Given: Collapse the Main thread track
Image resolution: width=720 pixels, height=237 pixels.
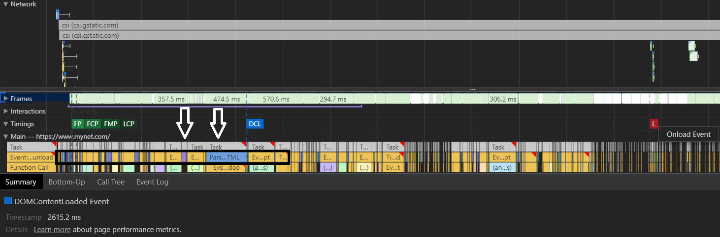Looking at the screenshot, I should [x=5, y=136].
